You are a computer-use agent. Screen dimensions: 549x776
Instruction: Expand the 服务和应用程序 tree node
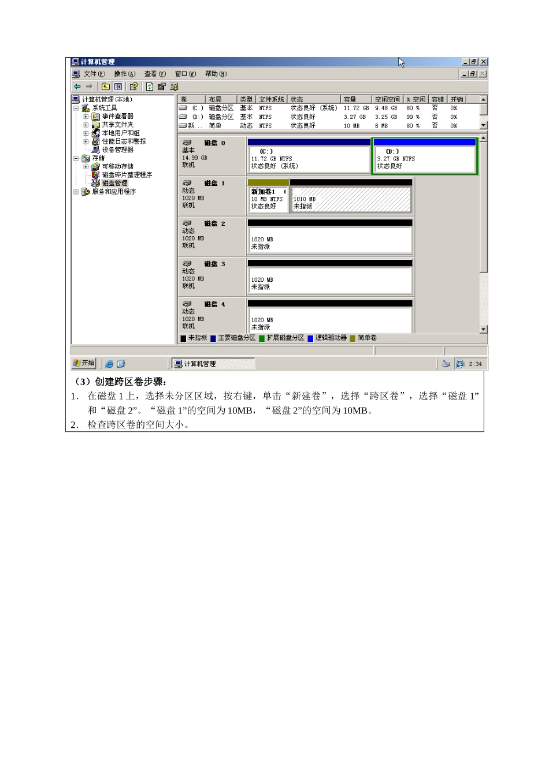pyautogui.click(x=76, y=192)
